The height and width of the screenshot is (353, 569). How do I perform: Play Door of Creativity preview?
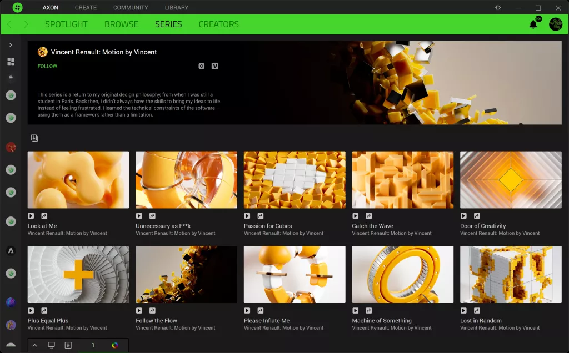click(x=463, y=216)
